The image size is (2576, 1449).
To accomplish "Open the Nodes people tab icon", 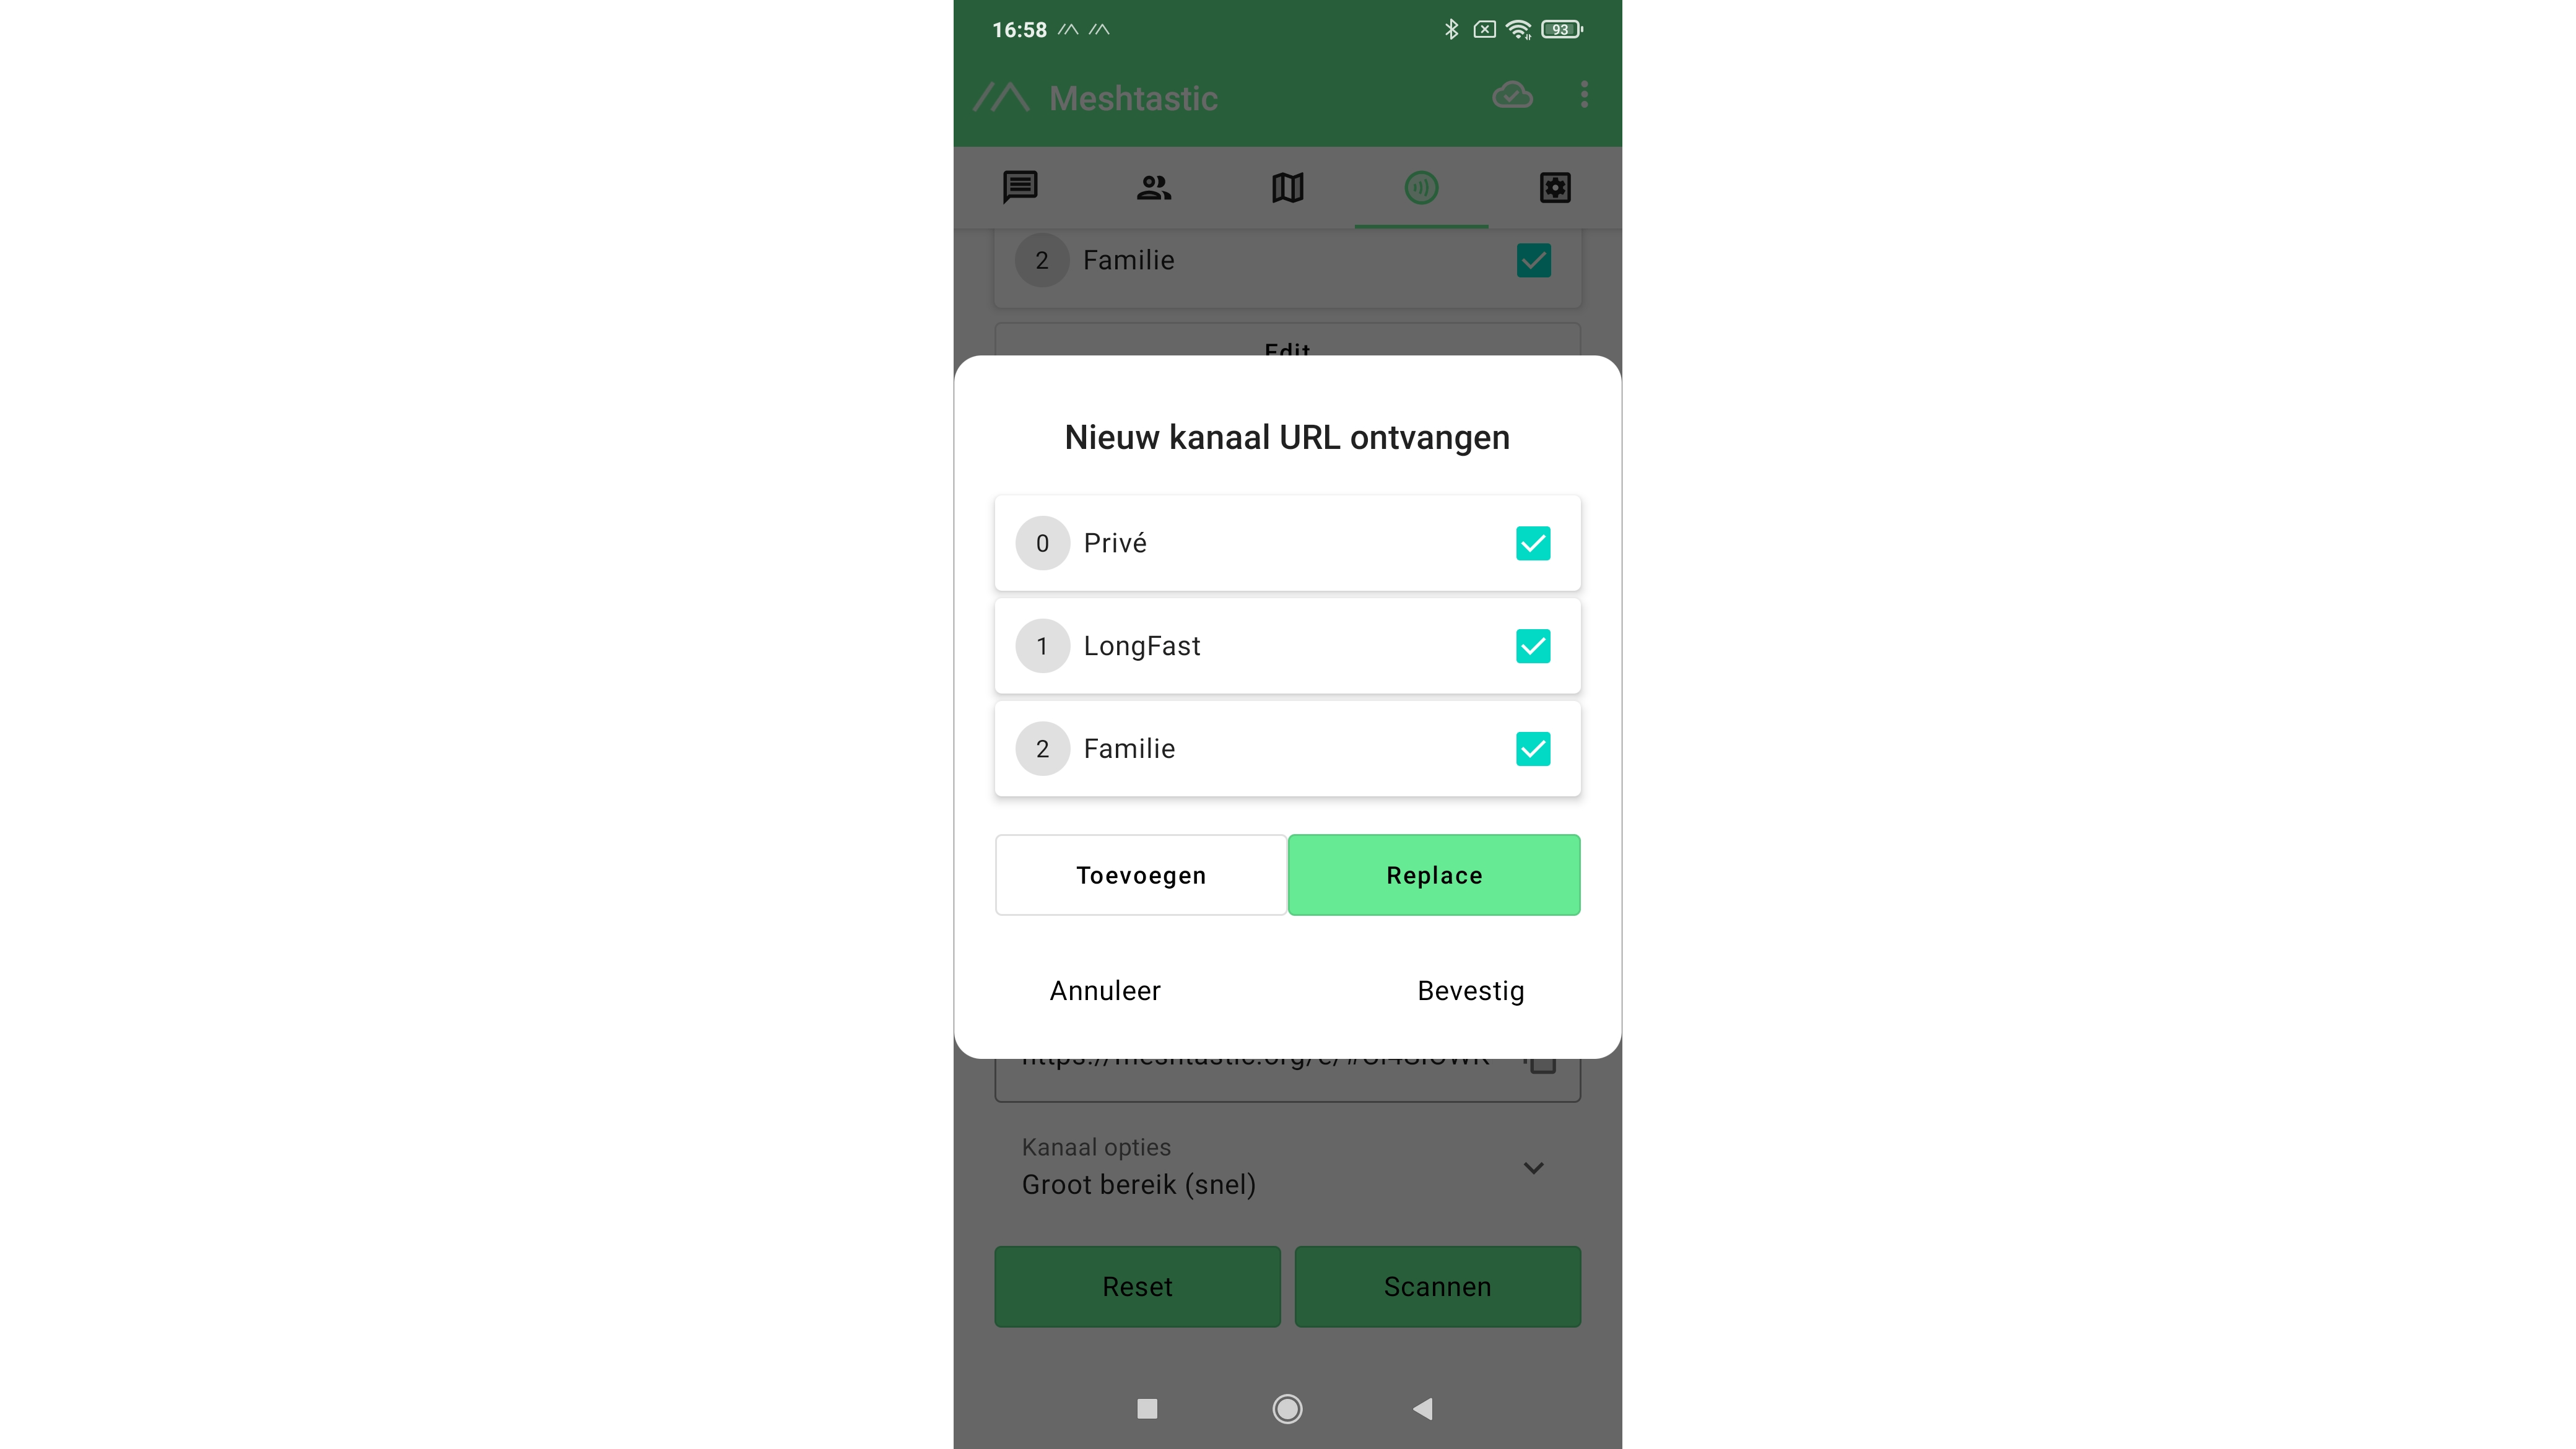I will pos(1154,187).
